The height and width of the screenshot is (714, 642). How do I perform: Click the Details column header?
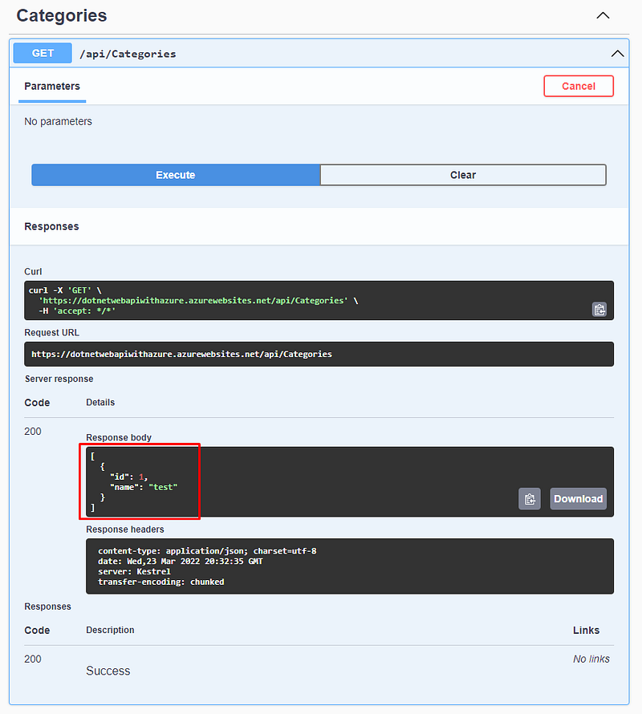click(x=100, y=403)
